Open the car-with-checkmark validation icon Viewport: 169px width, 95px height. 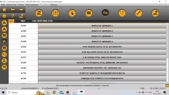[155, 13]
